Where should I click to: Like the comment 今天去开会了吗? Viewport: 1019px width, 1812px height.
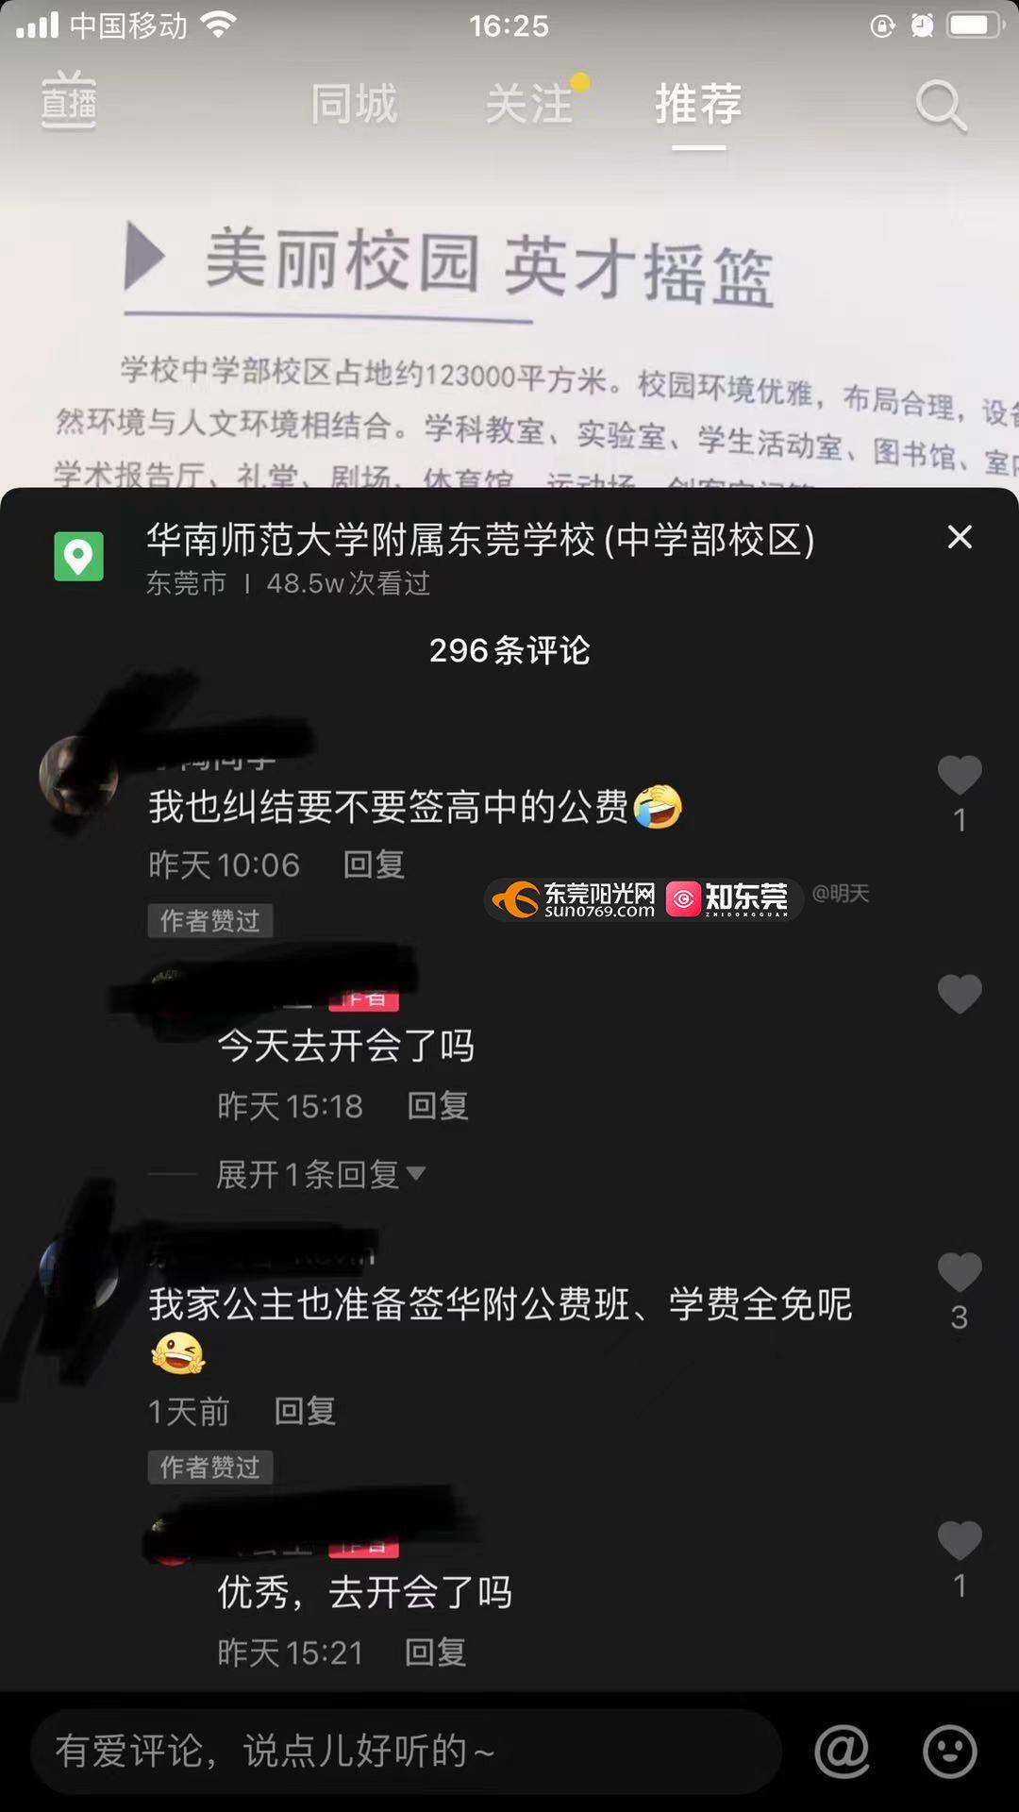[960, 994]
